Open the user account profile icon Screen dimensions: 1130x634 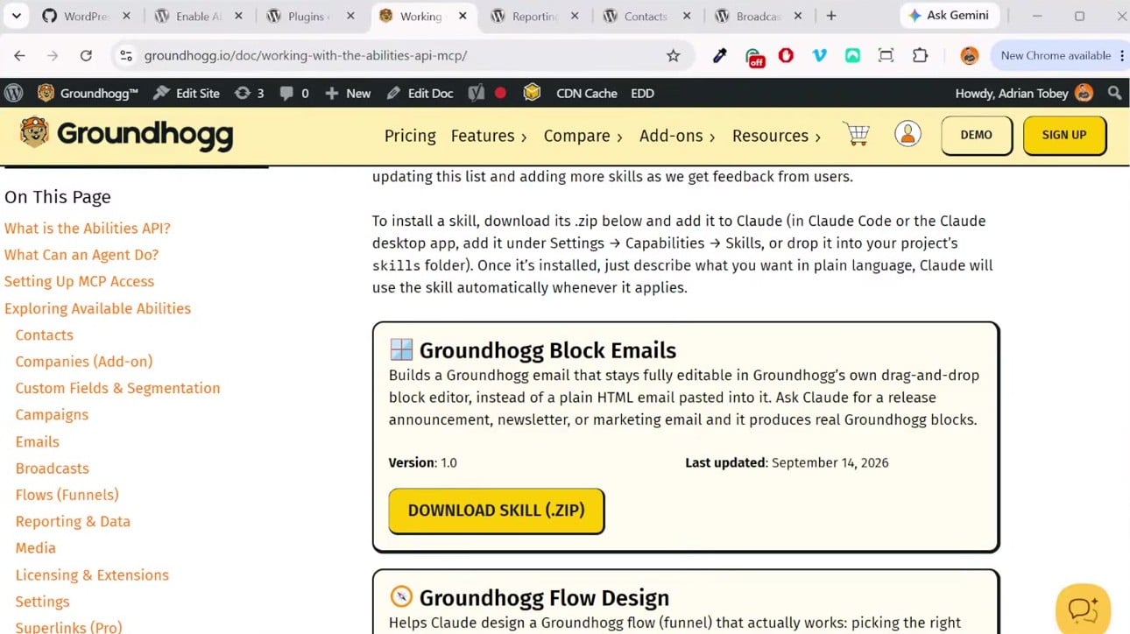tap(908, 134)
